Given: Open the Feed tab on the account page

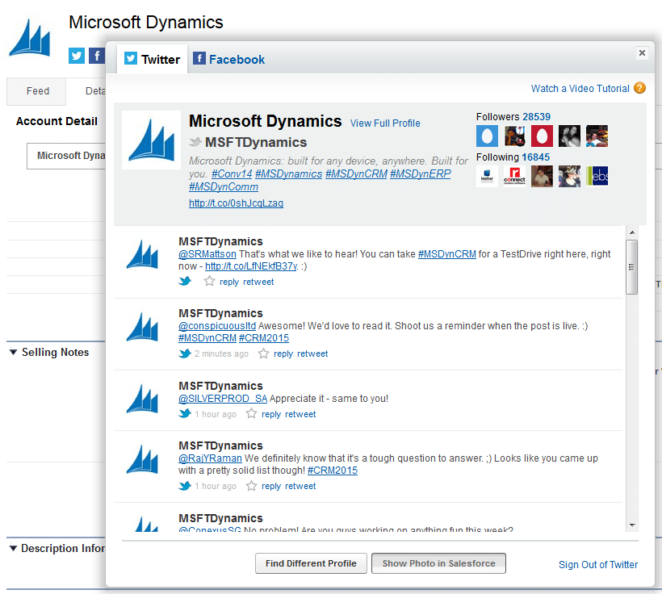Looking at the screenshot, I should (x=36, y=91).
